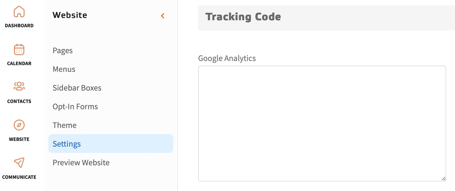Select the Contacts people icon
The height and width of the screenshot is (191, 455).
tap(19, 86)
